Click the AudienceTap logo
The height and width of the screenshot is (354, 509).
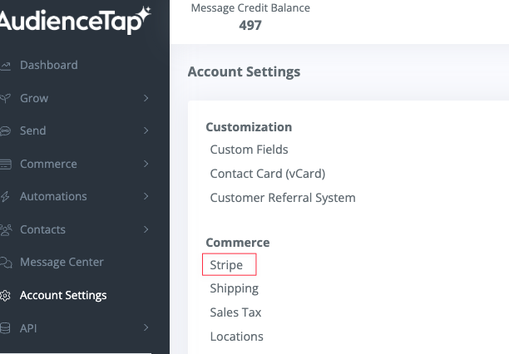pos(75,20)
